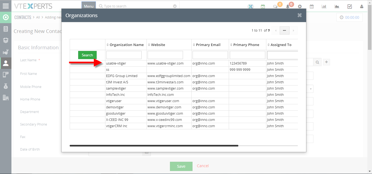Select t3M Invest A/S
Image resolution: width=372 pixels, height=174 pixels.
[x=117, y=82]
